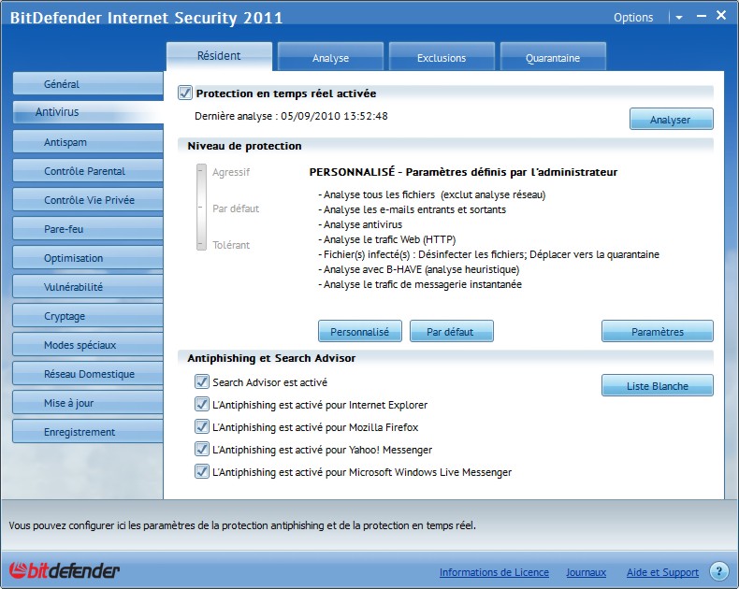Click 'Analyse les e-mails entrants et sortants' line
Image resolution: width=739 pixels, height=589 pixels.
click(x=412, y=209)
